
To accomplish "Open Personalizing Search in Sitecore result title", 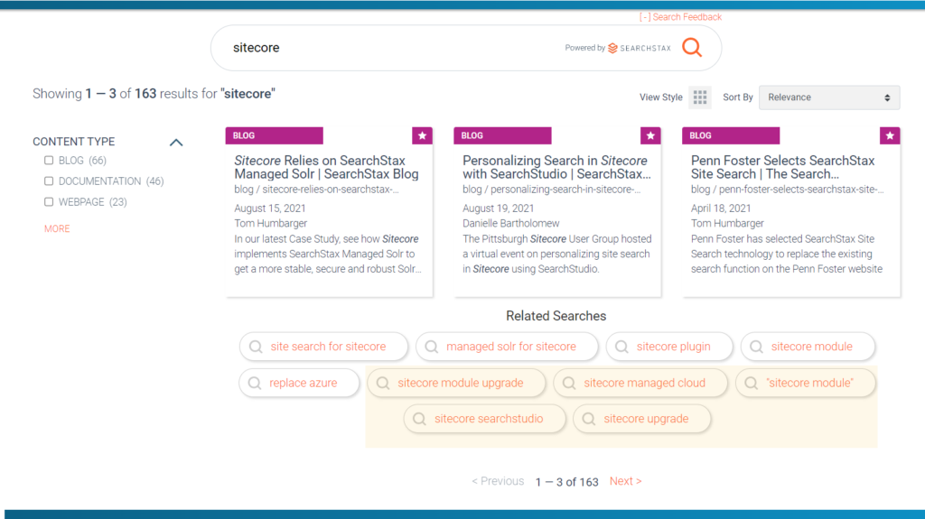I will (x=556, y=168).
